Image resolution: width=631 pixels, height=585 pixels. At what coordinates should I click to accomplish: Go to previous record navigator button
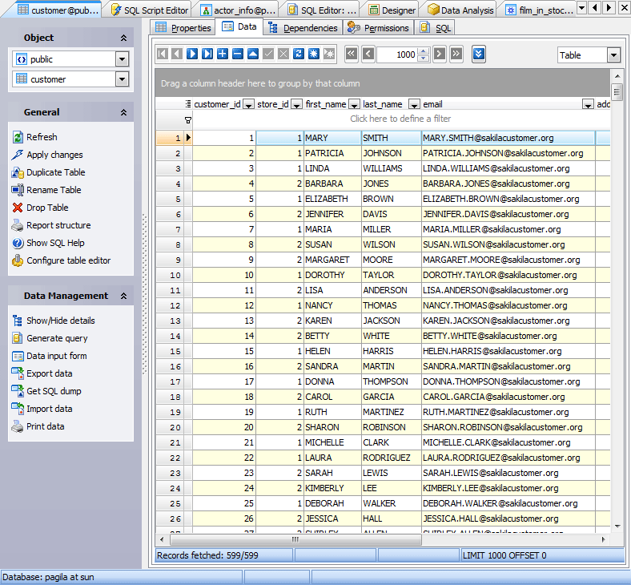tap(177, 54)
